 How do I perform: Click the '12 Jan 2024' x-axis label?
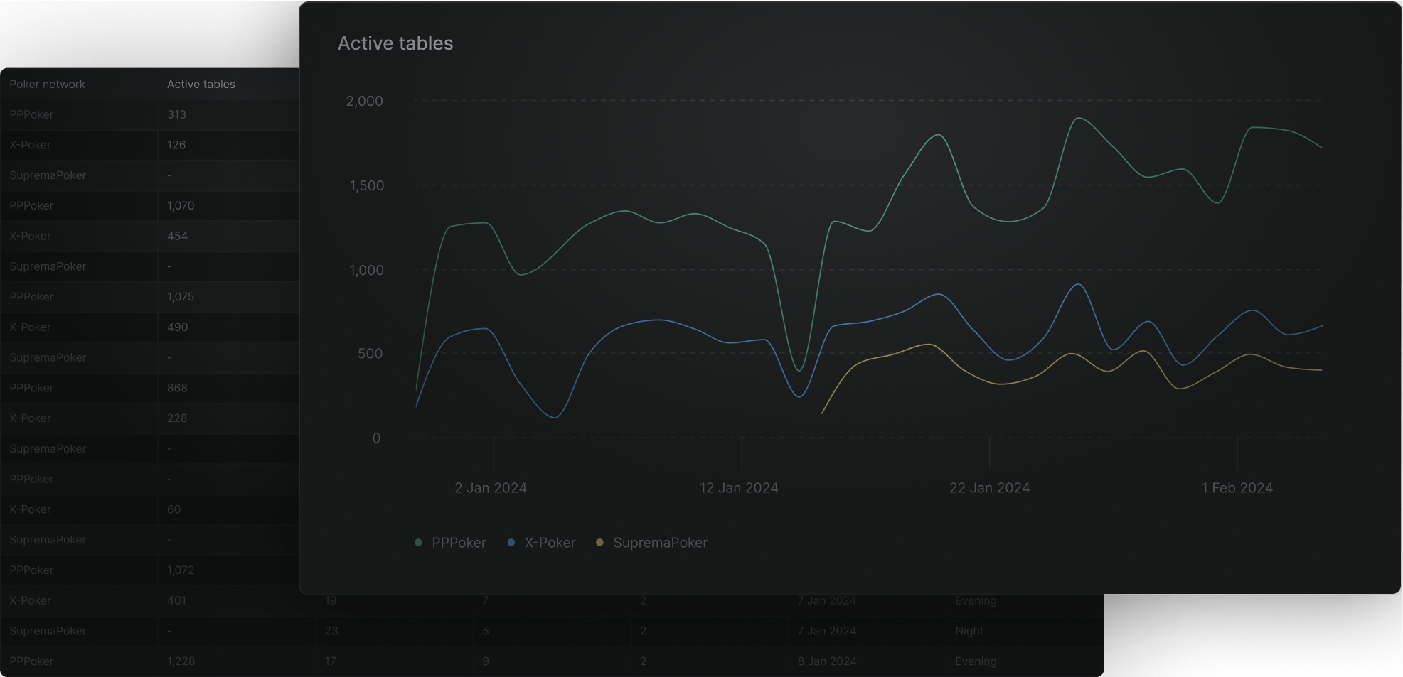pos(739,488)
